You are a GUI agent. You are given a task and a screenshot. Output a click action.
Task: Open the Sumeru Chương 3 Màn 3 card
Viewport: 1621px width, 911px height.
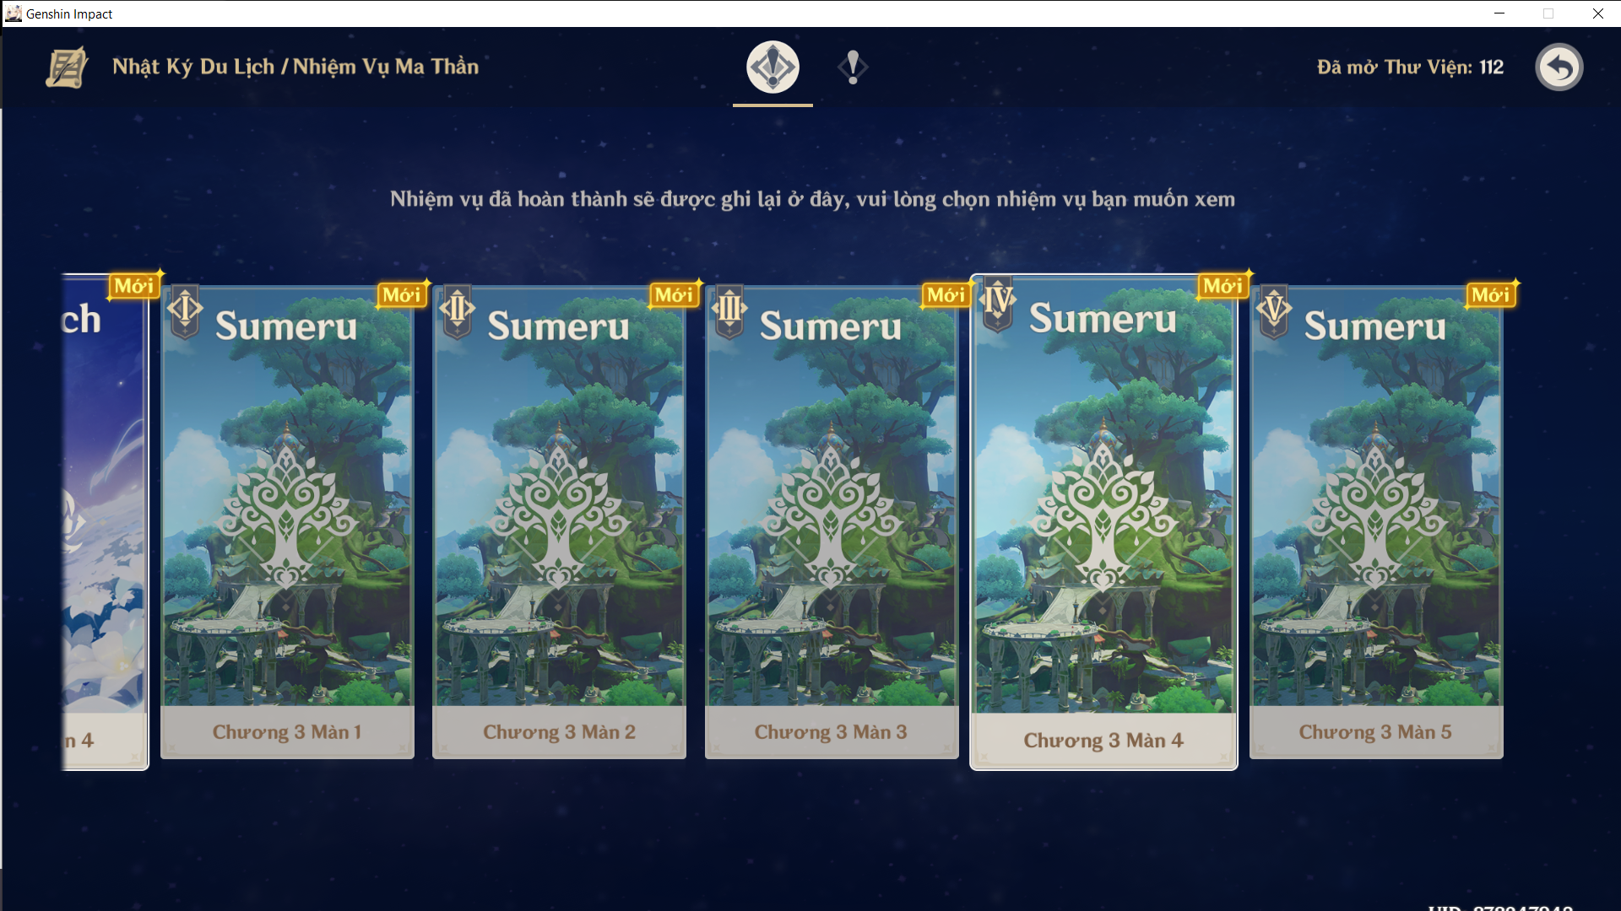[832, 522]
